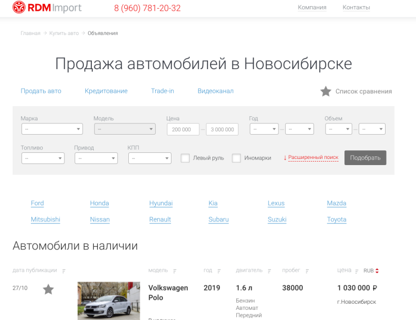Open the Trade-in section
This screenshot has width=416, height=320.
point(162,91)
